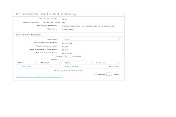Click sort arrows icon in Type column

tap(91, 63)
